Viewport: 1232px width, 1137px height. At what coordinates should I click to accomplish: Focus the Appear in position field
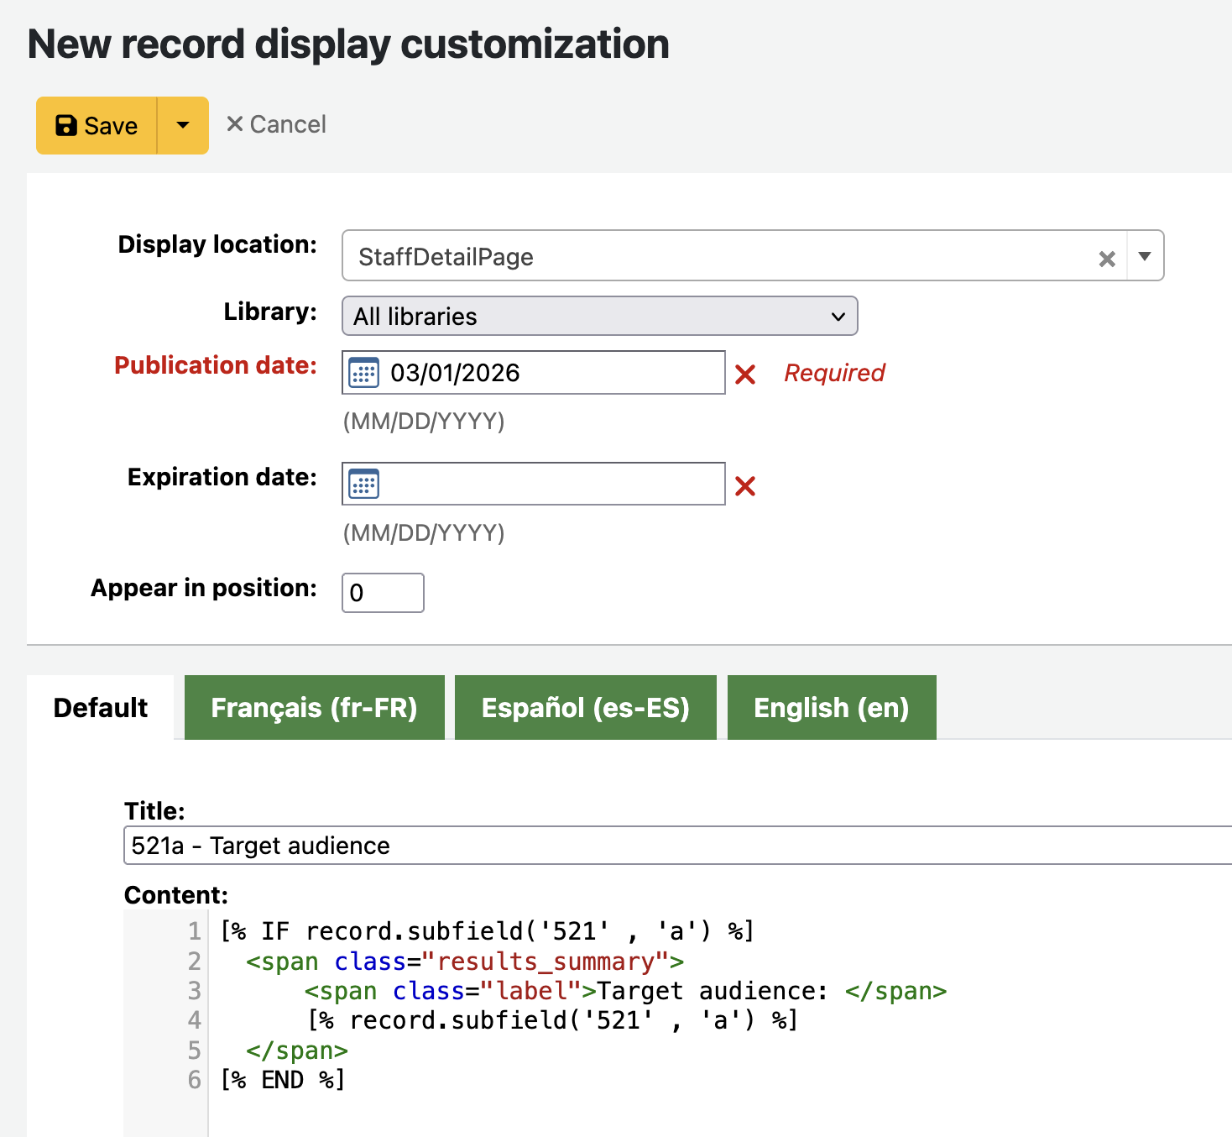click(383, 593)
